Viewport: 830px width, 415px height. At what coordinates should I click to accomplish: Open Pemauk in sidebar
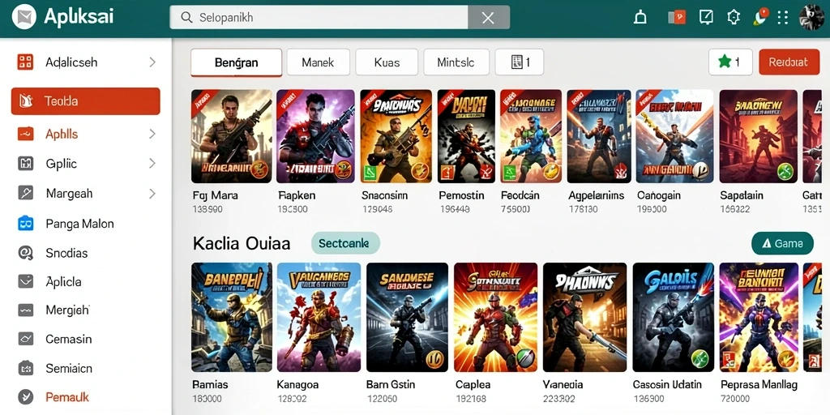(x=67, y=396)
